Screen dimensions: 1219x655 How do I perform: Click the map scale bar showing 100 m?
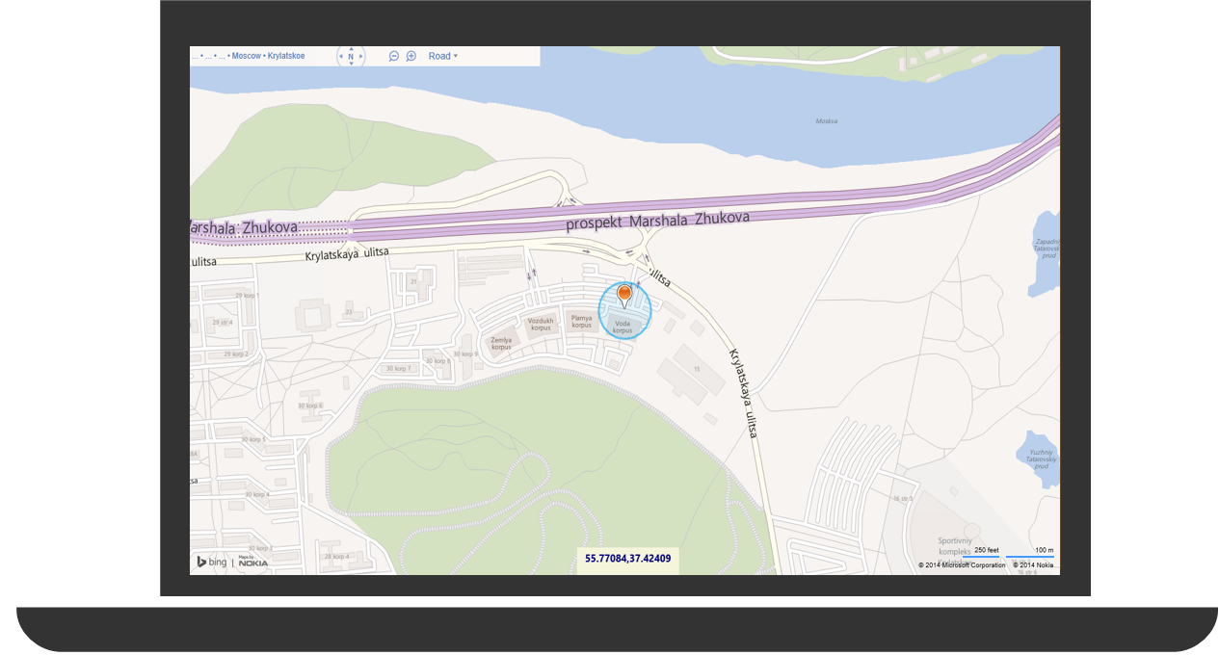click(x=1030, y=552)
